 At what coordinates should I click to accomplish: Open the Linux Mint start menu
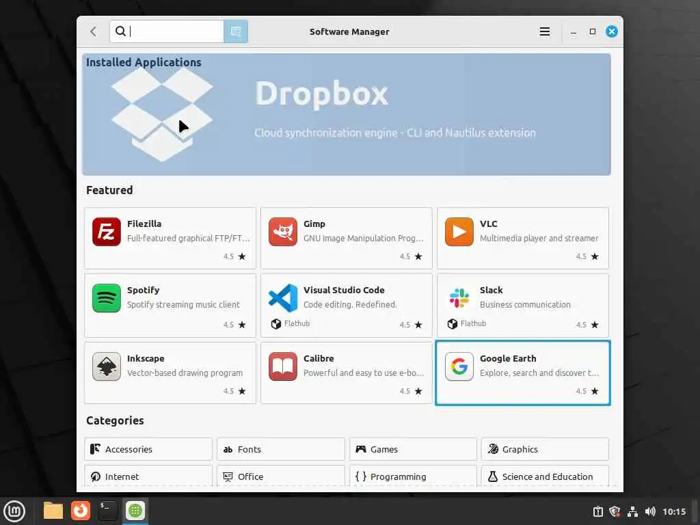[14, 511]
